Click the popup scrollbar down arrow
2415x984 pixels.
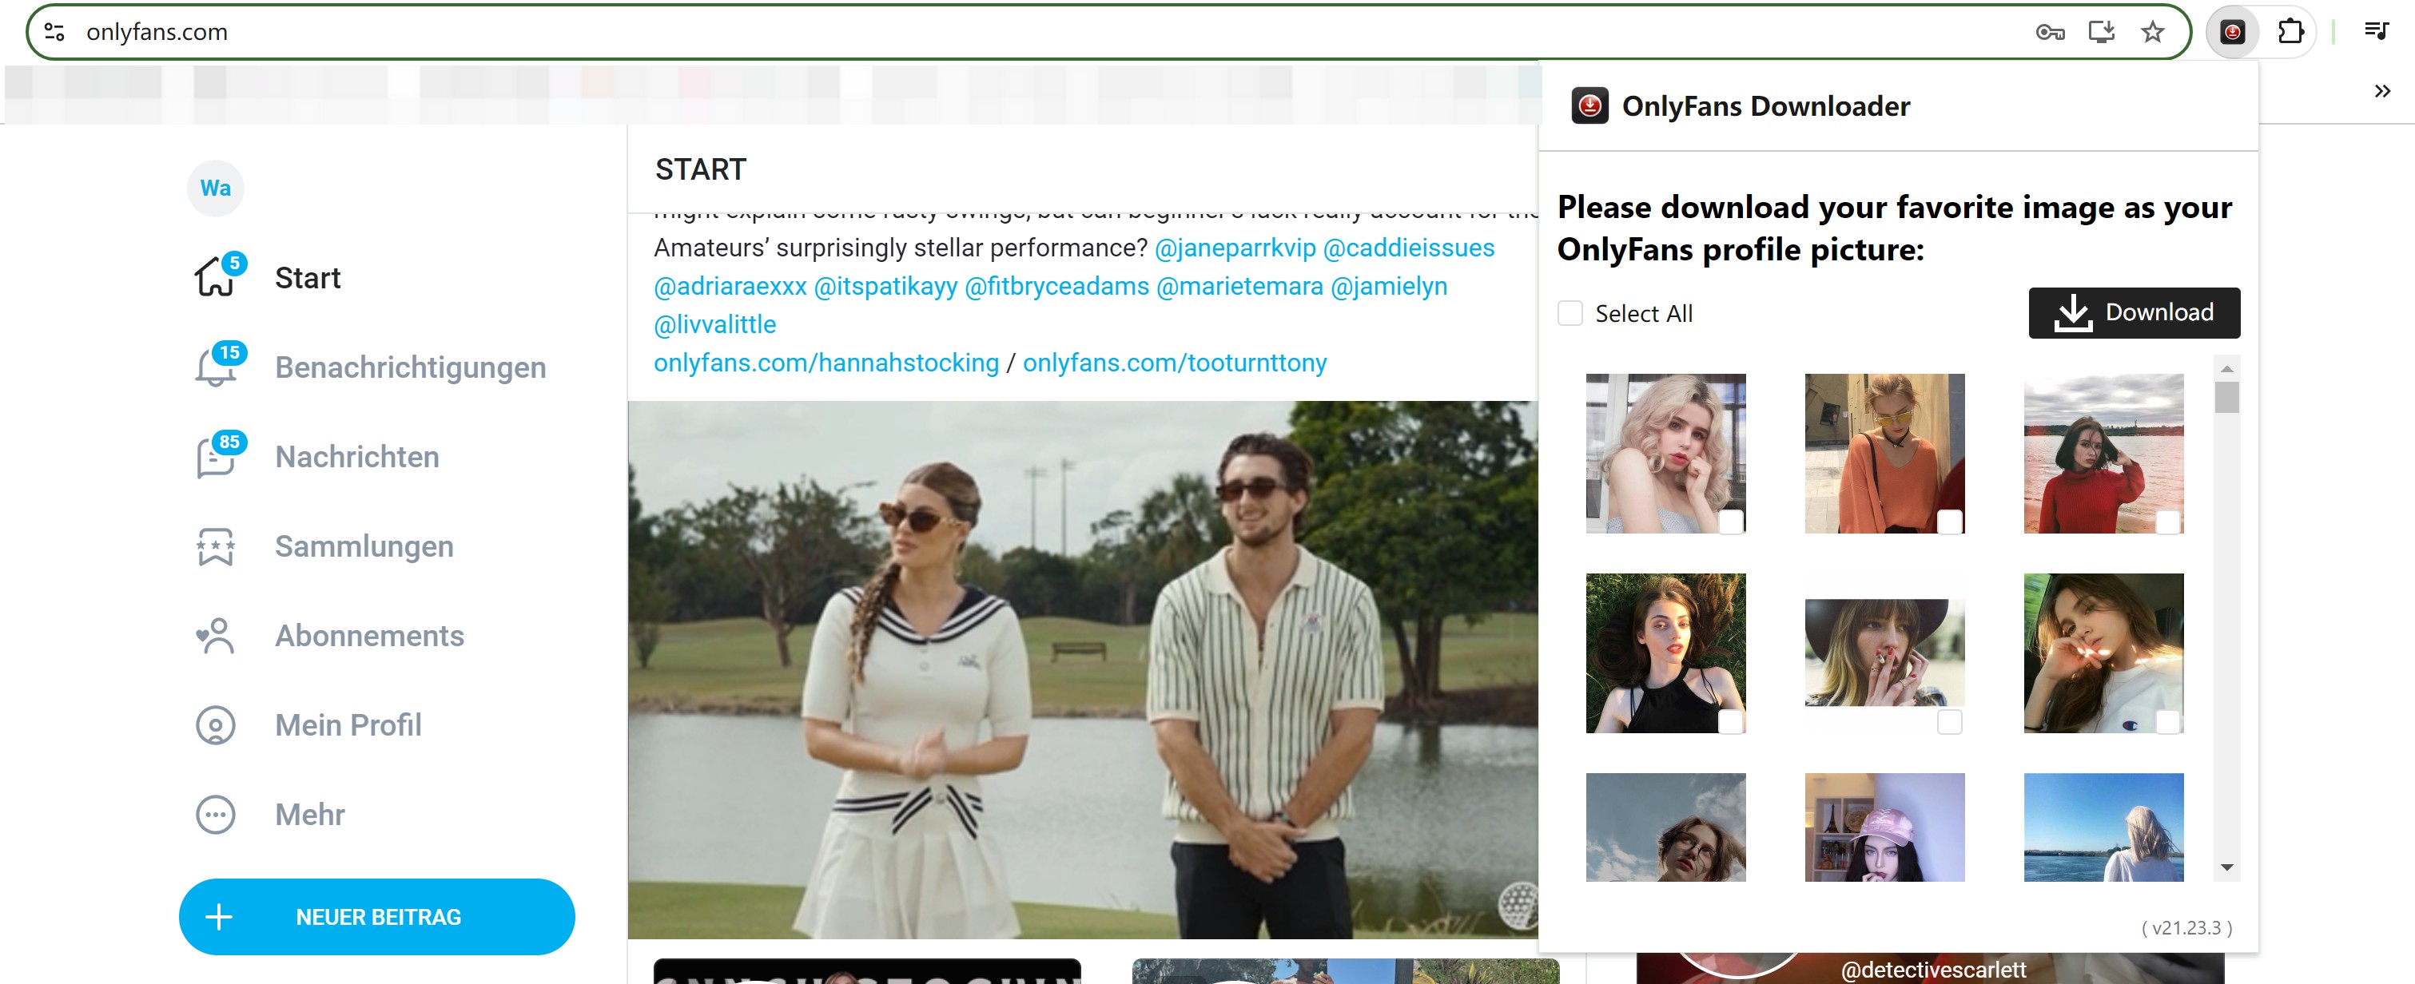tap(2227, 868)
